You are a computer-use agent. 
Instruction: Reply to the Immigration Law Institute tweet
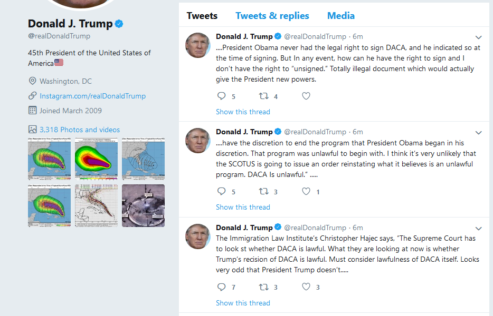(x=222, y=287)
